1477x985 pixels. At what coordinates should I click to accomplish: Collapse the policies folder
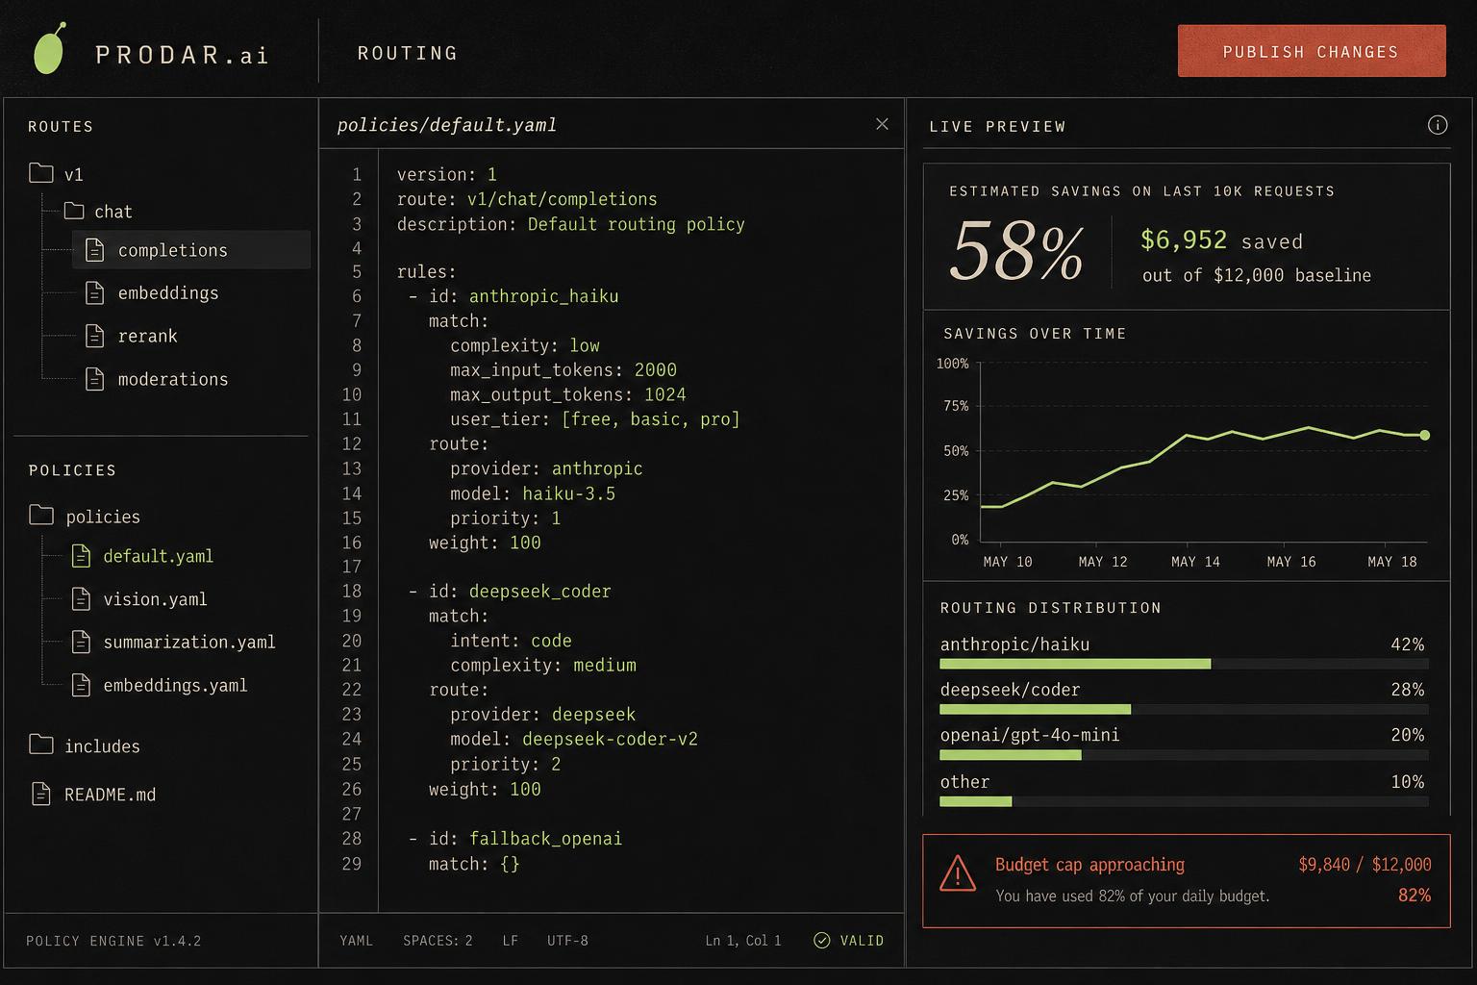tap(41, 515)
